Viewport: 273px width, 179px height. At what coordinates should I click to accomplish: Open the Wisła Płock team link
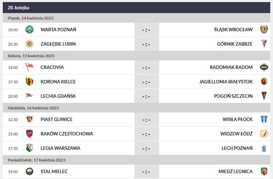[x=238, y=119]
